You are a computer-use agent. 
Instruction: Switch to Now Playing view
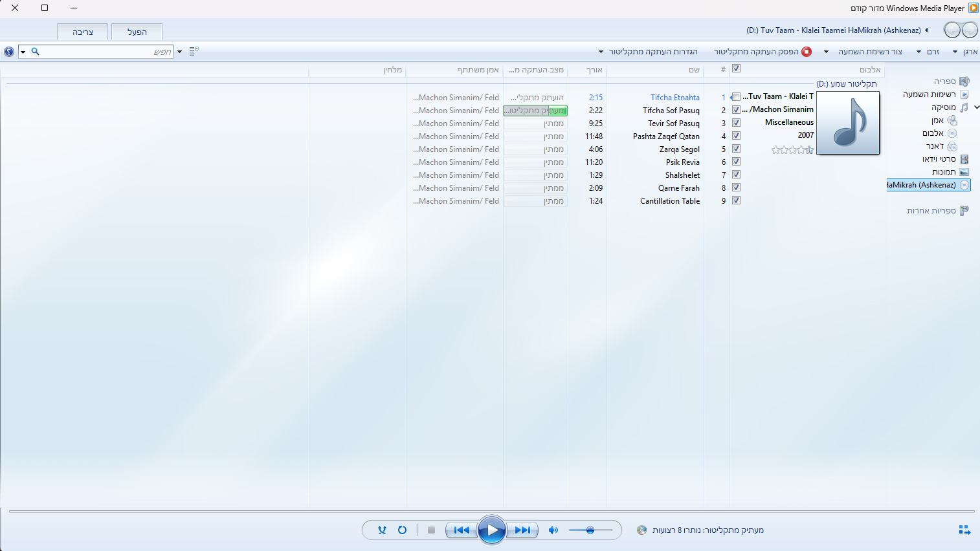point(964,530)
